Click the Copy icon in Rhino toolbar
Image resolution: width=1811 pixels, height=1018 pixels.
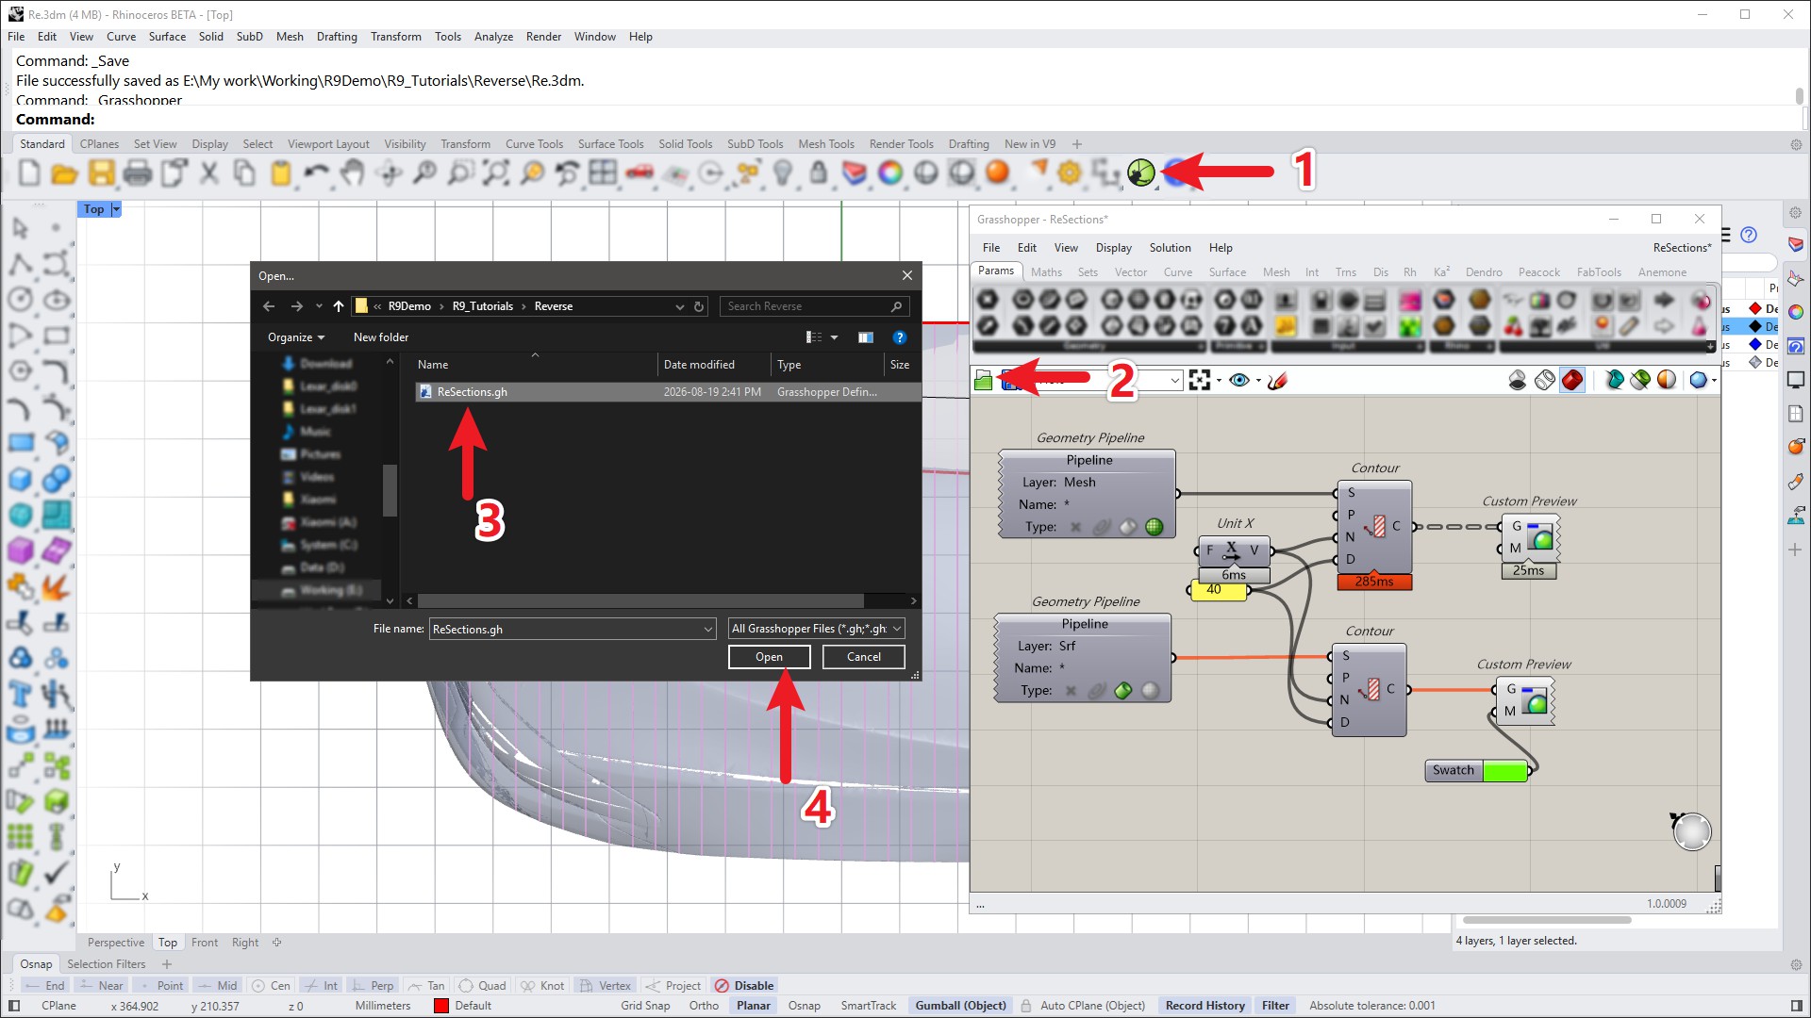[244, 172]
